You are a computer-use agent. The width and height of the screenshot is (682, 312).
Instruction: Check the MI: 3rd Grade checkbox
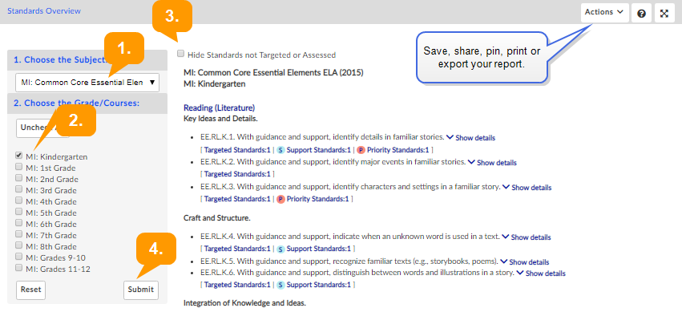pyautogui.click(x=18, y=189)
